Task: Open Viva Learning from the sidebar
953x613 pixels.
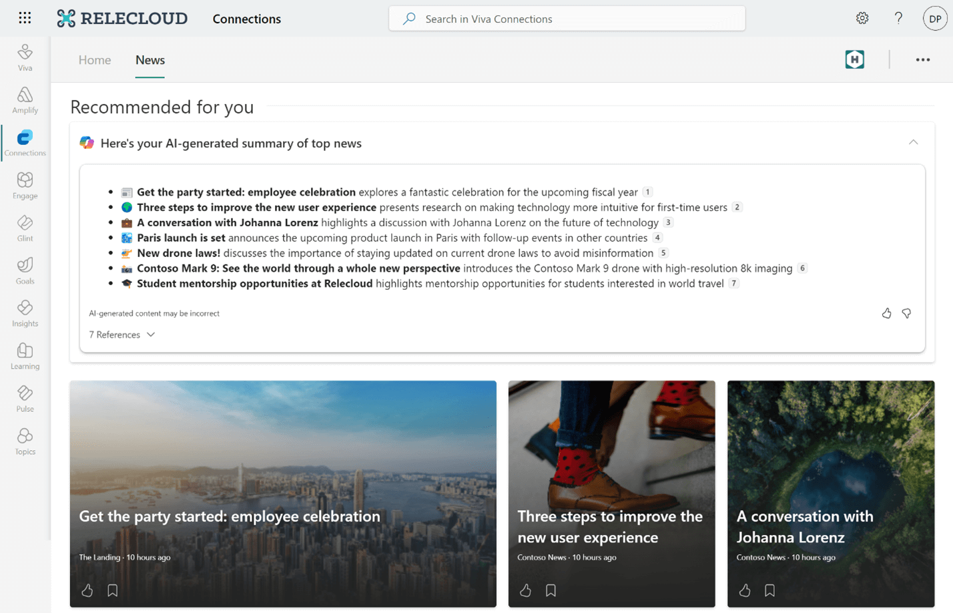Action: pyautogui.click(x=25, y=356)
